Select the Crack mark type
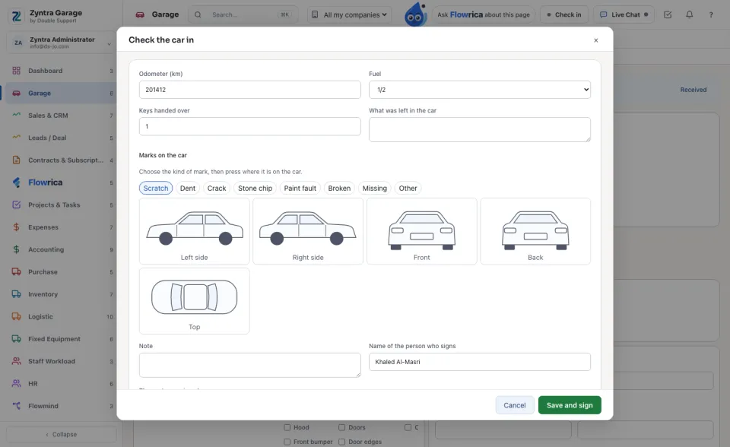 [x=217, y=188]
